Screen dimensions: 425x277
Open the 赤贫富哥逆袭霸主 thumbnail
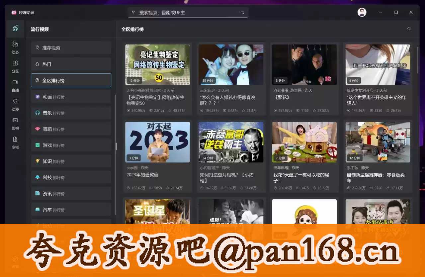point(231,142)
